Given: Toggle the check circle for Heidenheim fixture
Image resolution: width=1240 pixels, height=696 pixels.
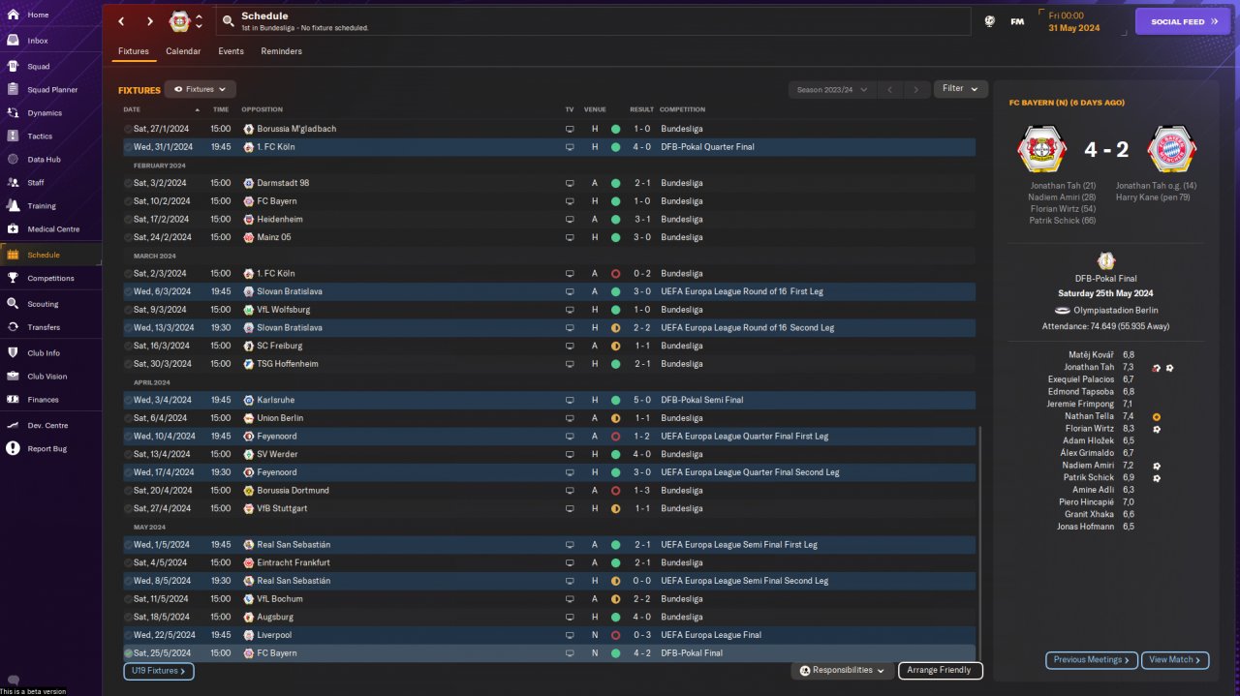Looking at the screenshot, I should (x=128, y=220).
